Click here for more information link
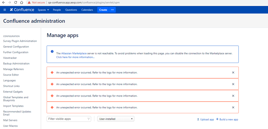Screen dimensions: 268x129 [75, 57]
